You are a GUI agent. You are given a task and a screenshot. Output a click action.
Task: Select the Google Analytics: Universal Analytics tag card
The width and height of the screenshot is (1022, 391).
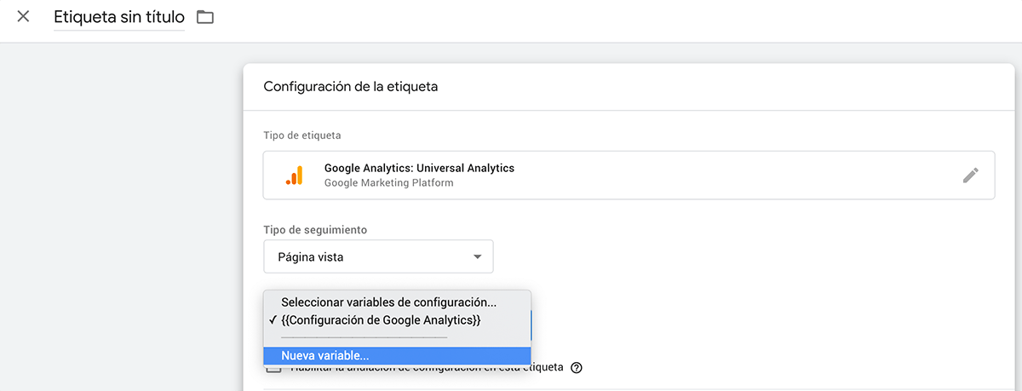click(x=629, y=175)
